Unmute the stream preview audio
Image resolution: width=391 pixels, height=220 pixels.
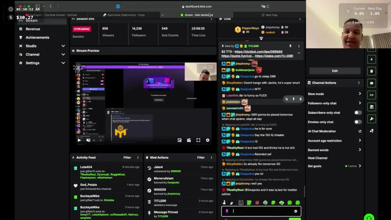[x=88, y=140]
